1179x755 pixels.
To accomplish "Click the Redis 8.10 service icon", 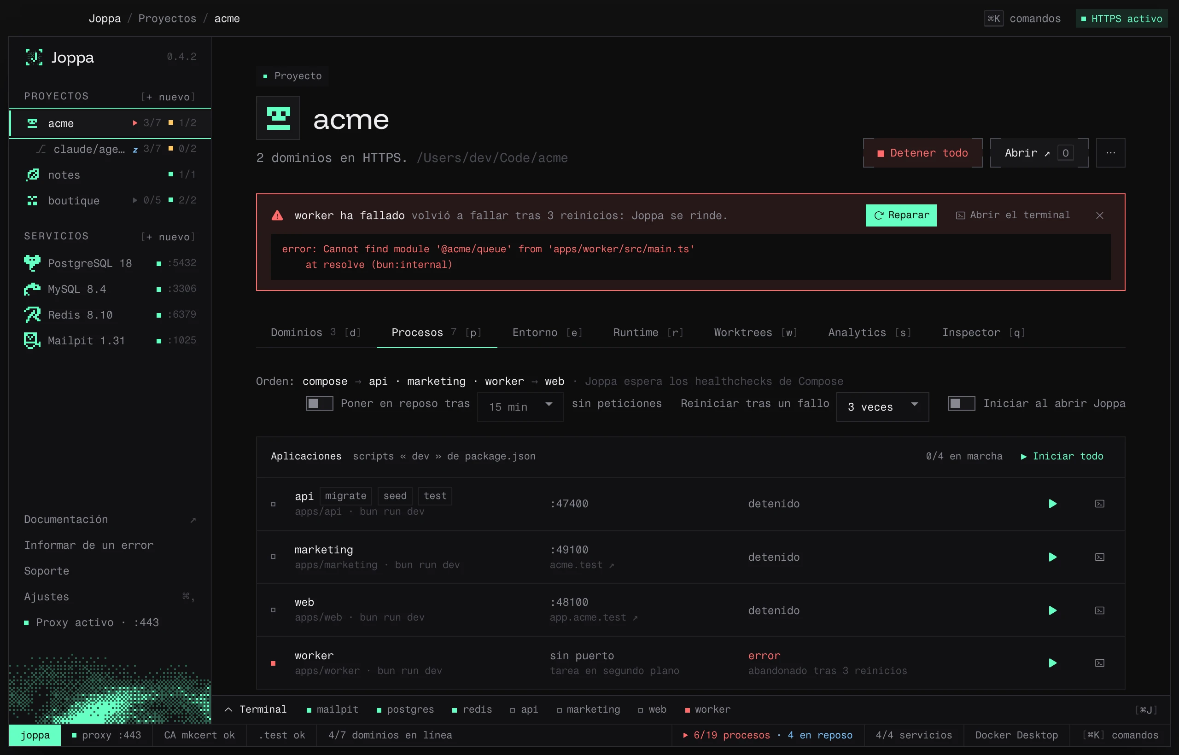I will click(x=32, y=315).
